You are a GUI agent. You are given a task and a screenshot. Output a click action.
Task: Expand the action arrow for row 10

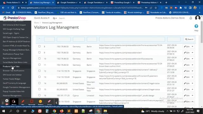point(193,59)
